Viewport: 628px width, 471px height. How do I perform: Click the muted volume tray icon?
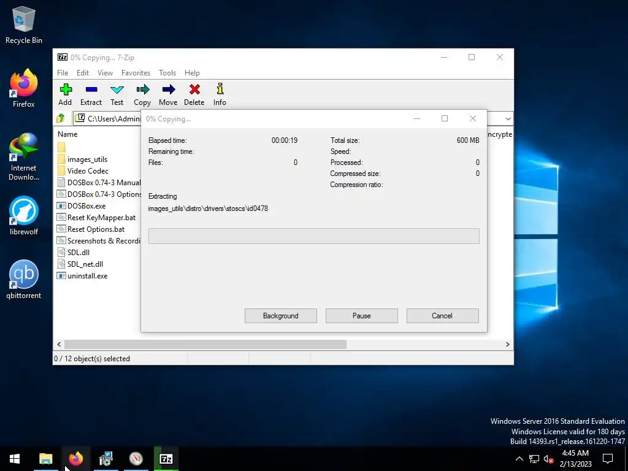pos(549,459)
